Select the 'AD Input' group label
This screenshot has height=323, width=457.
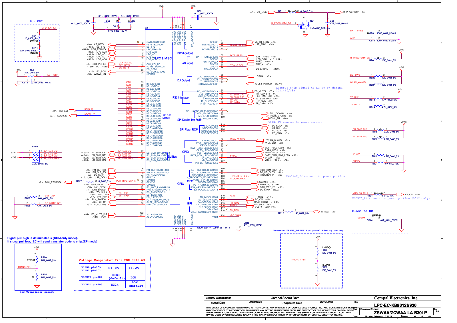[187, 63]
